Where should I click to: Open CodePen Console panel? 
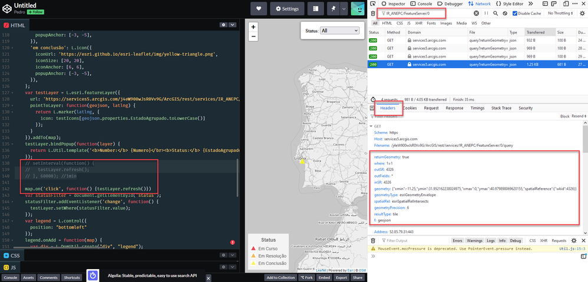click(11, 277)
